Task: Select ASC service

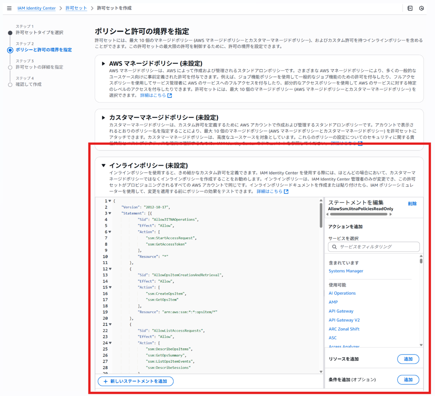Action: 332,338
